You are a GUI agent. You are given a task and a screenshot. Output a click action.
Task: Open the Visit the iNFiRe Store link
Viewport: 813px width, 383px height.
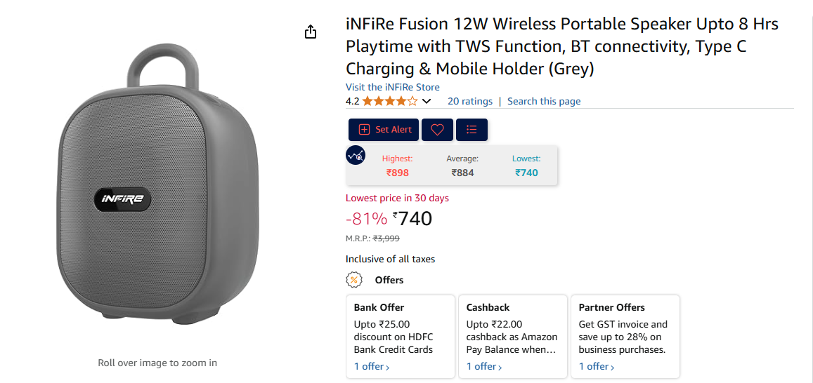coord(392,87)
